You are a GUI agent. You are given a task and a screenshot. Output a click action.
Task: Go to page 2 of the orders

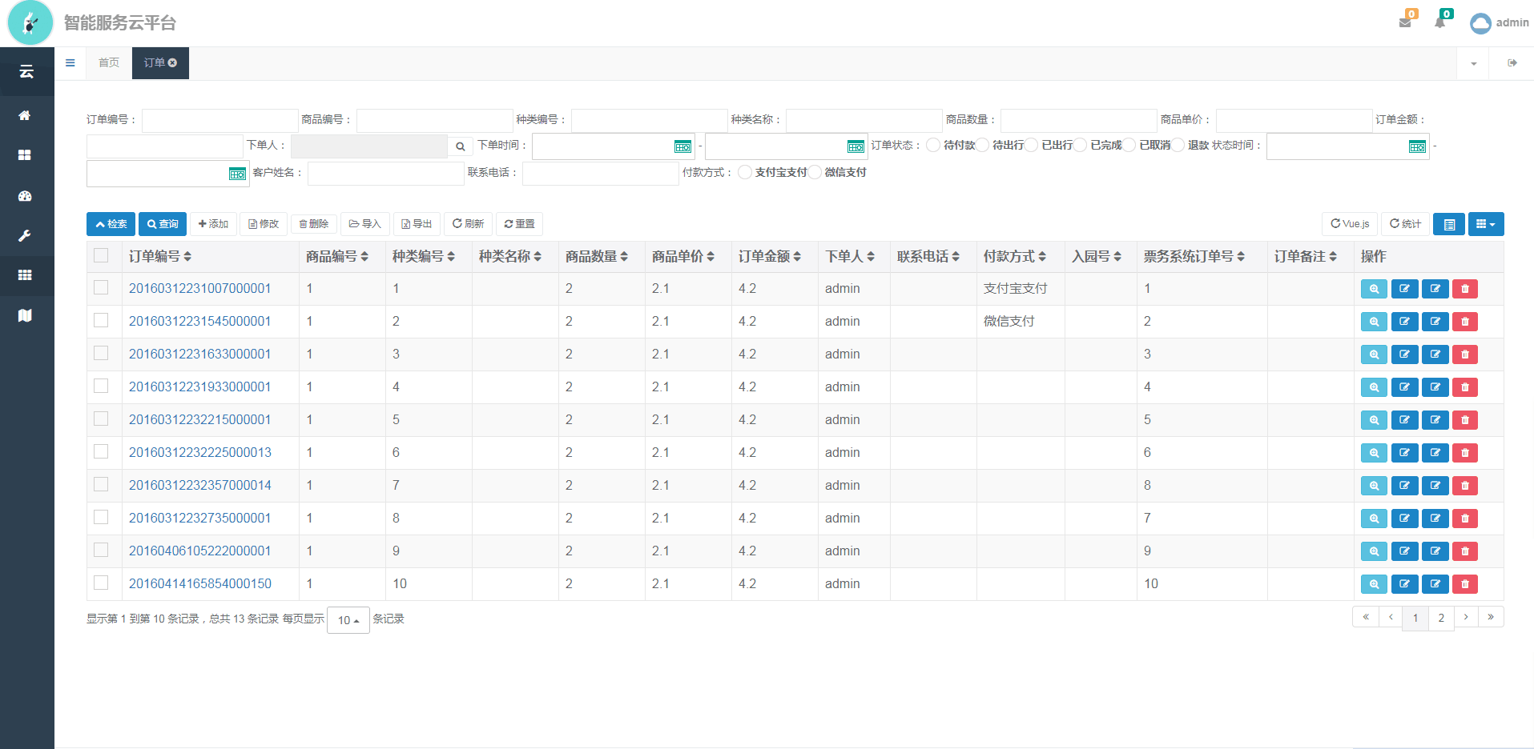pyautogui.click(x=1441, y=618)
